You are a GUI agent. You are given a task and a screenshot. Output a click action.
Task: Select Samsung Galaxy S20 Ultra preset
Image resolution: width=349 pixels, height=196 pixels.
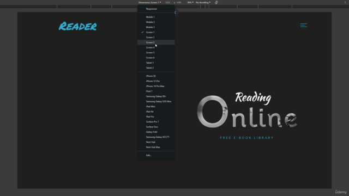pyautogui.click(x=156, y=101)
